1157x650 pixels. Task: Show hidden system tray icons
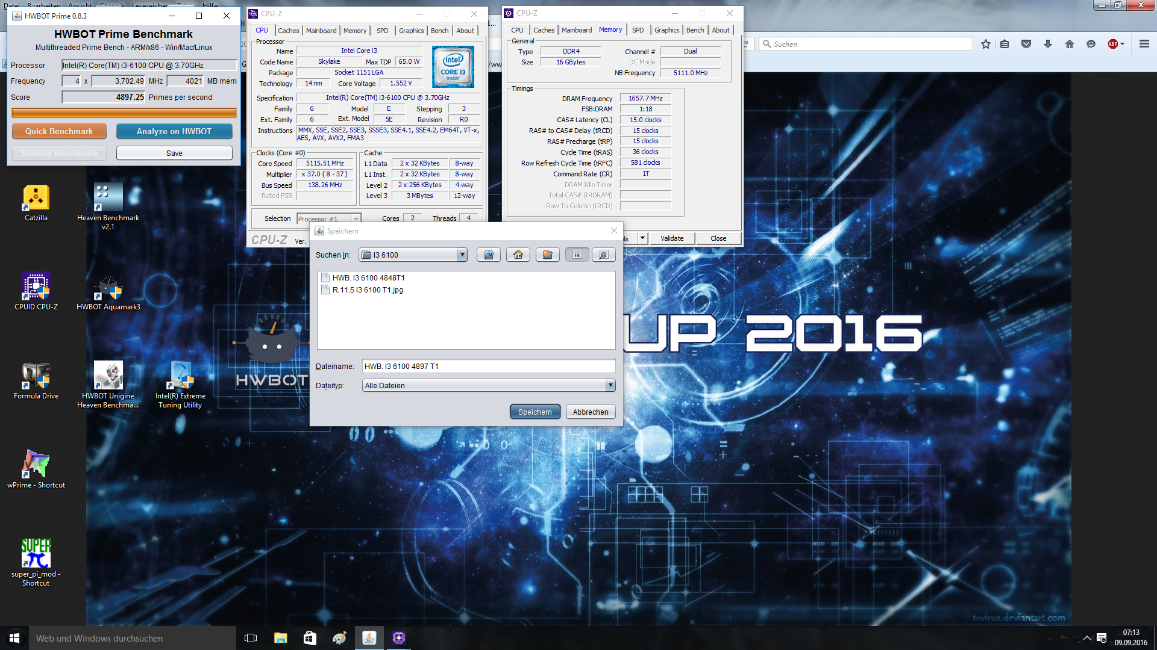(x=1086, y=638)
